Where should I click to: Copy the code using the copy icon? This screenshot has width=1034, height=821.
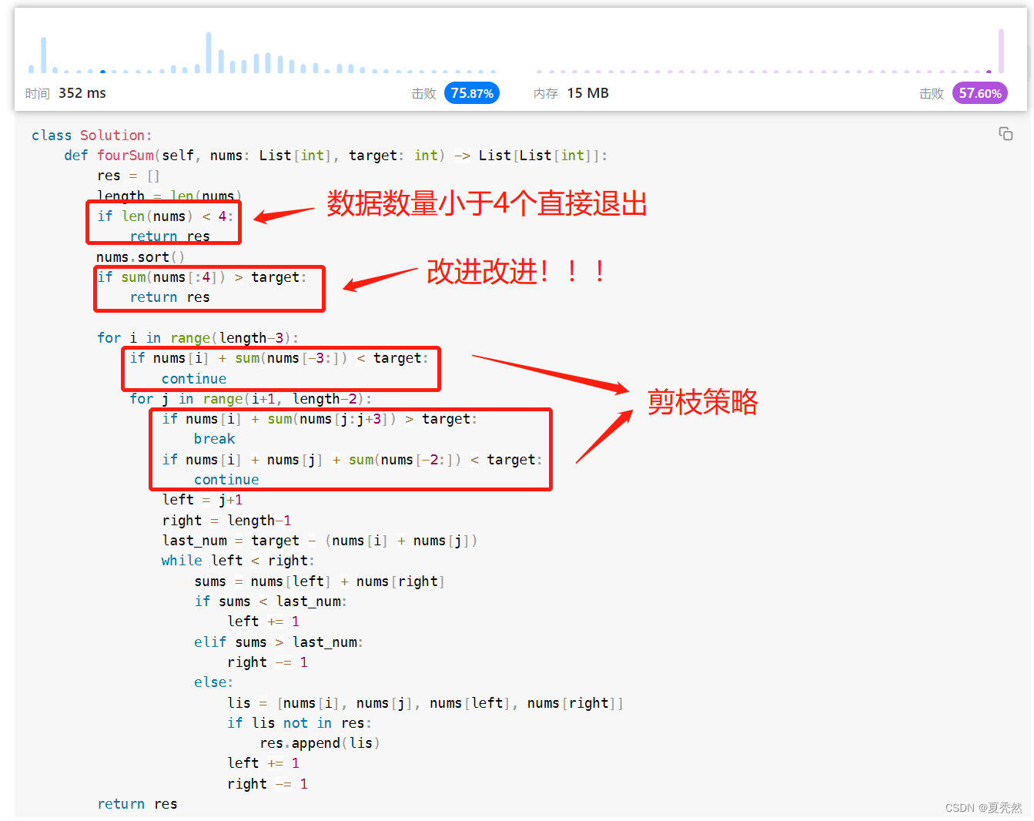tap(1006, 133)
